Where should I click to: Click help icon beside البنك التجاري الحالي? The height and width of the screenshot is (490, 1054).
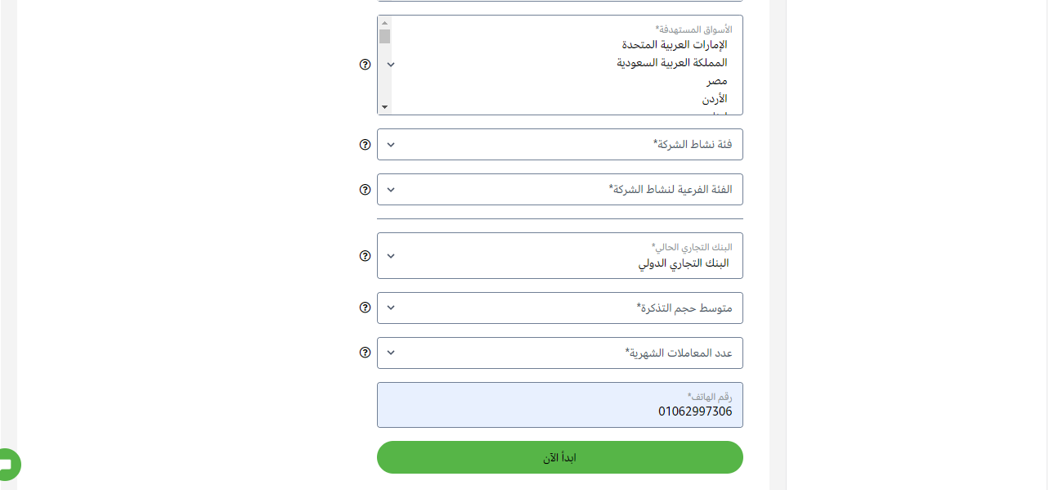coord(366,256)
